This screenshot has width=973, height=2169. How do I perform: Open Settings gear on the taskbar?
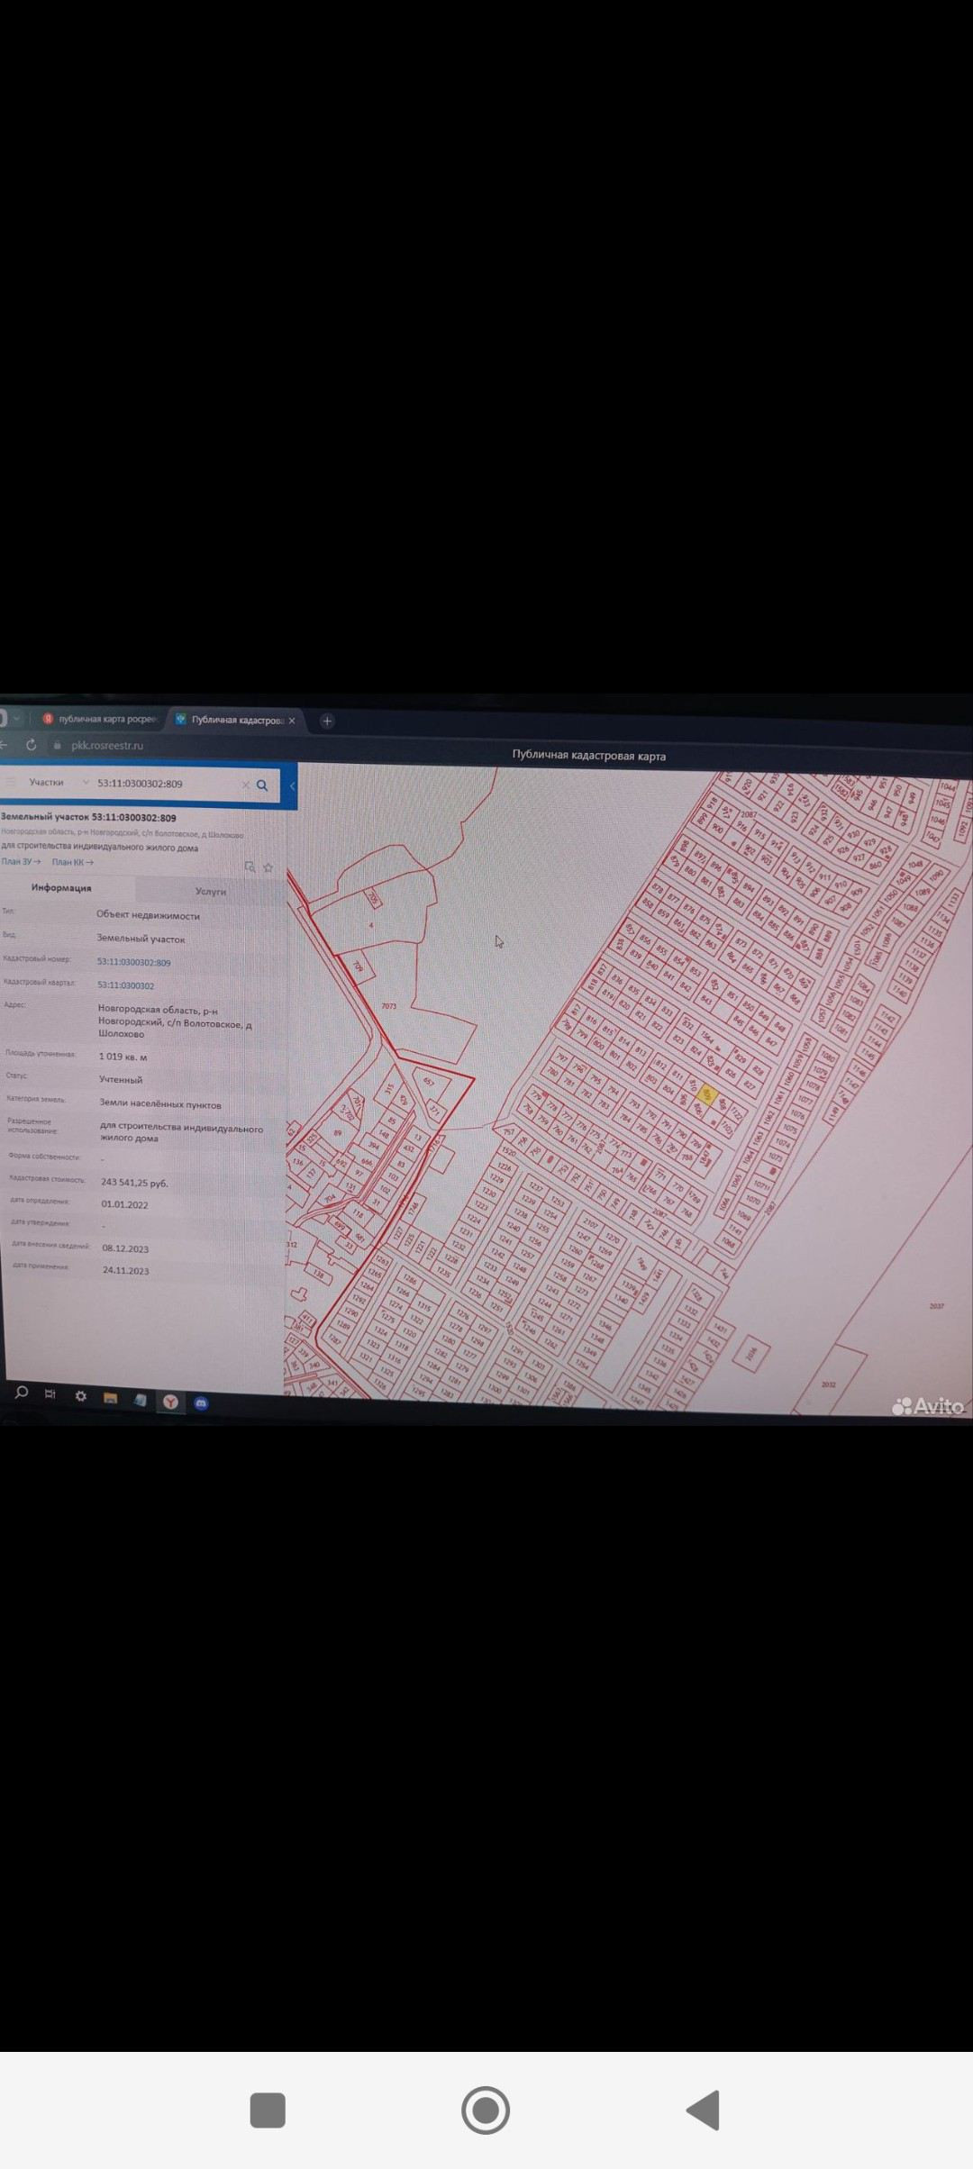80,1396
